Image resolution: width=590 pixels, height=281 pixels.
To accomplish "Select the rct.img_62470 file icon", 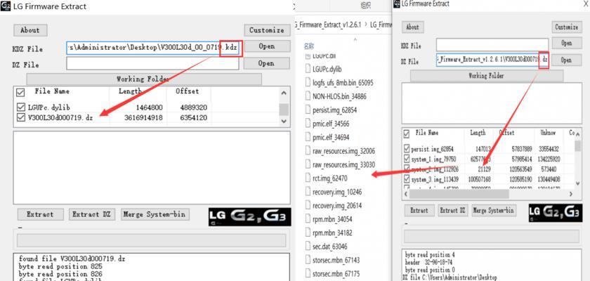I will tap(308, 178).
